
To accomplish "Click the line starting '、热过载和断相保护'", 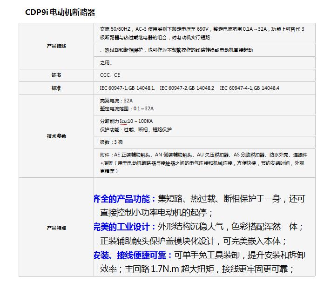I will point(176,50).
